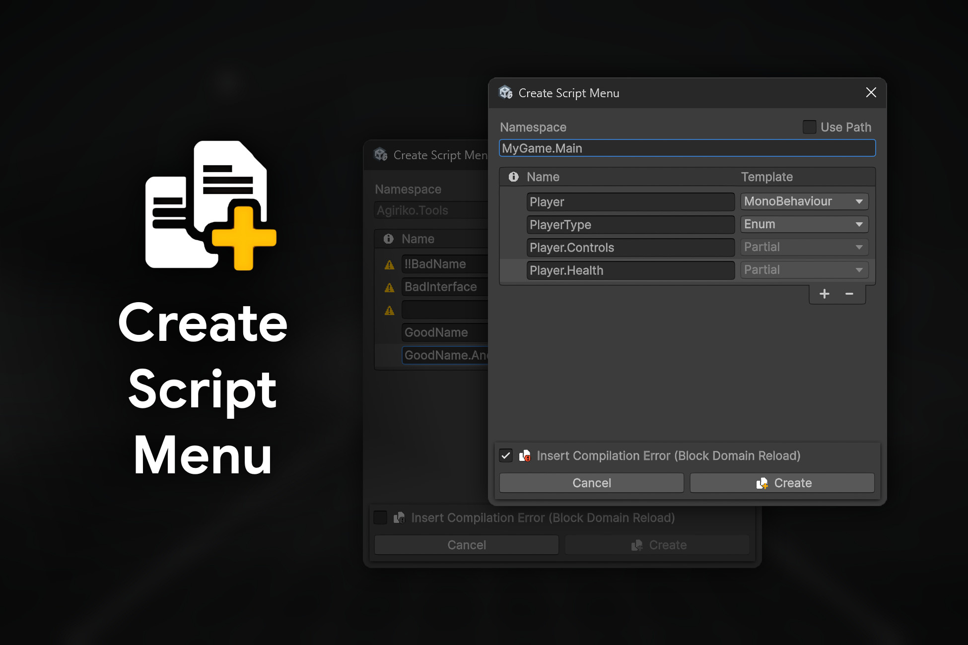Click Cancel in the front window

point(592,483)
